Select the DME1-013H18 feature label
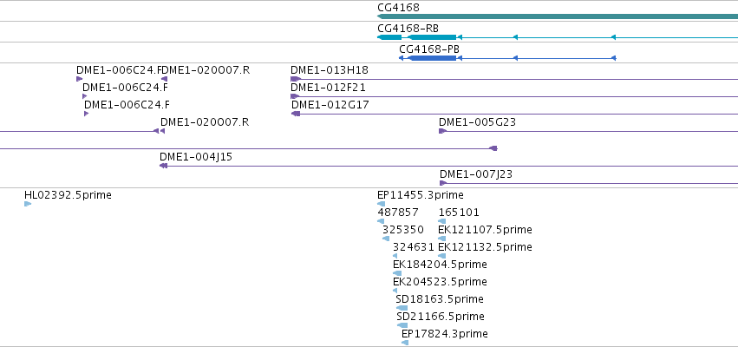The image size is (738, 347). pyautogui.click(x=330, y=70)
